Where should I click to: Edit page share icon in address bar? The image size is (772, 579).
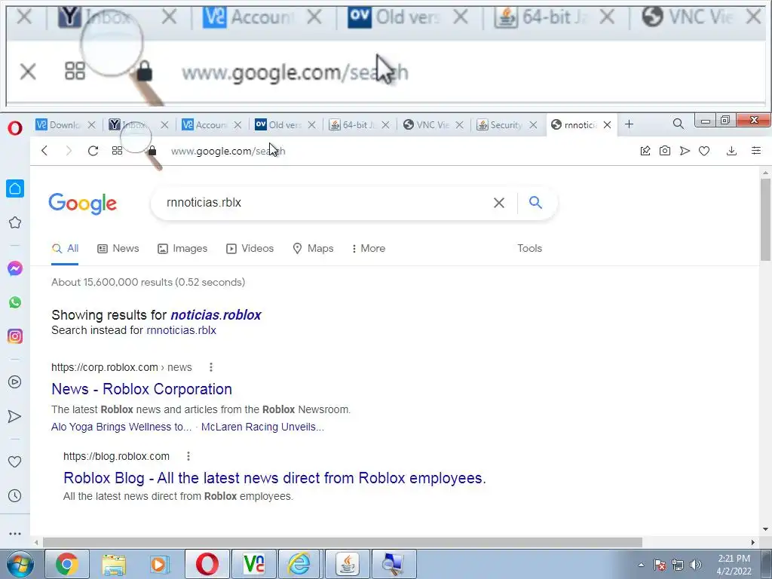coord(645,151)
